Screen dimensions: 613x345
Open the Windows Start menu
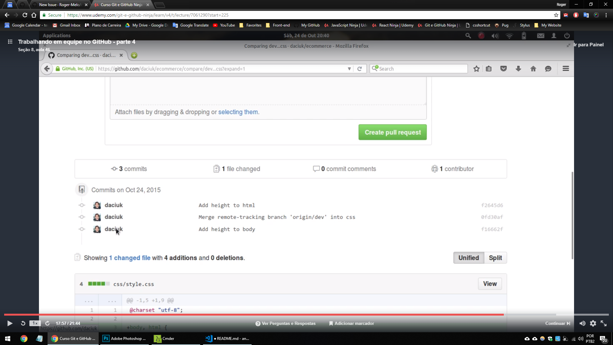[x=8, y=339]
